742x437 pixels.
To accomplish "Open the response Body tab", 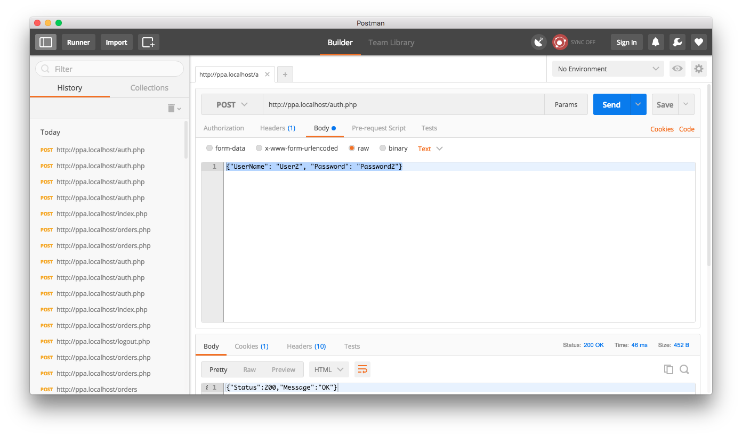I will pyautogui.click(x=211, y=347).
